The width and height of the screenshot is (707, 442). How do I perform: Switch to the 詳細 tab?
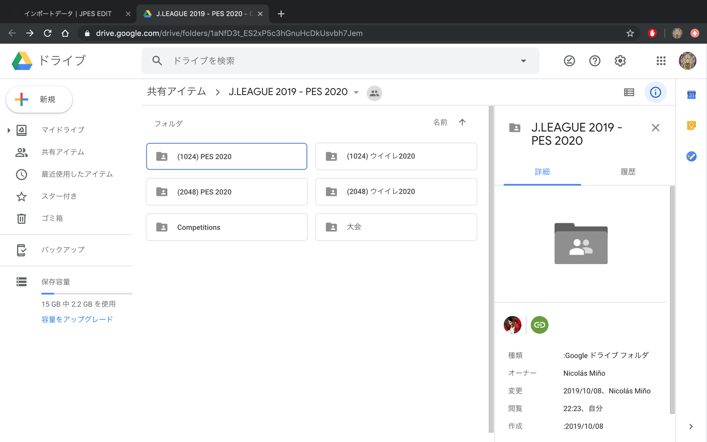[542, 172]
